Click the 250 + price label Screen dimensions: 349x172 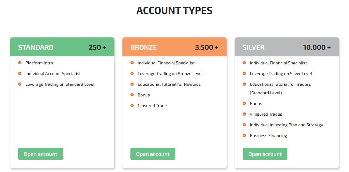click(x=97, y=47)
